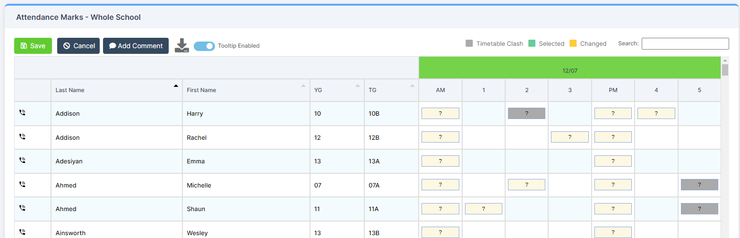Click Harry Addison's period 4 mark box

(x=656, y=113)
